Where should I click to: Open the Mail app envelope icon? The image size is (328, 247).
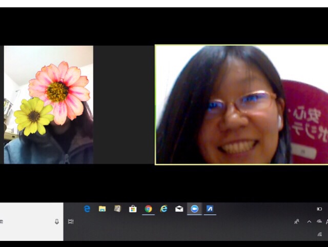(x=179, y=209)
